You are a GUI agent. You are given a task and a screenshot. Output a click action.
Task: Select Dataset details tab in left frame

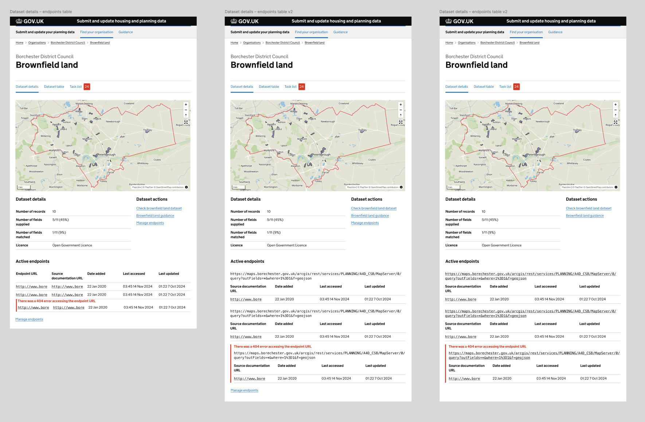pyautogui.click(x=27, y=87)
